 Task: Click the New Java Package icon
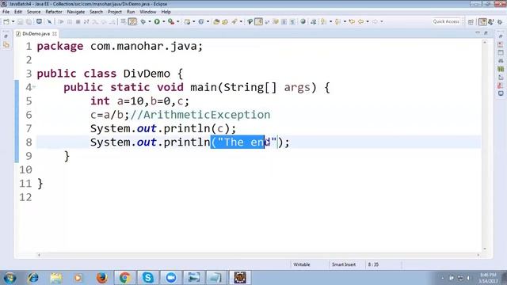coord(187,21)
